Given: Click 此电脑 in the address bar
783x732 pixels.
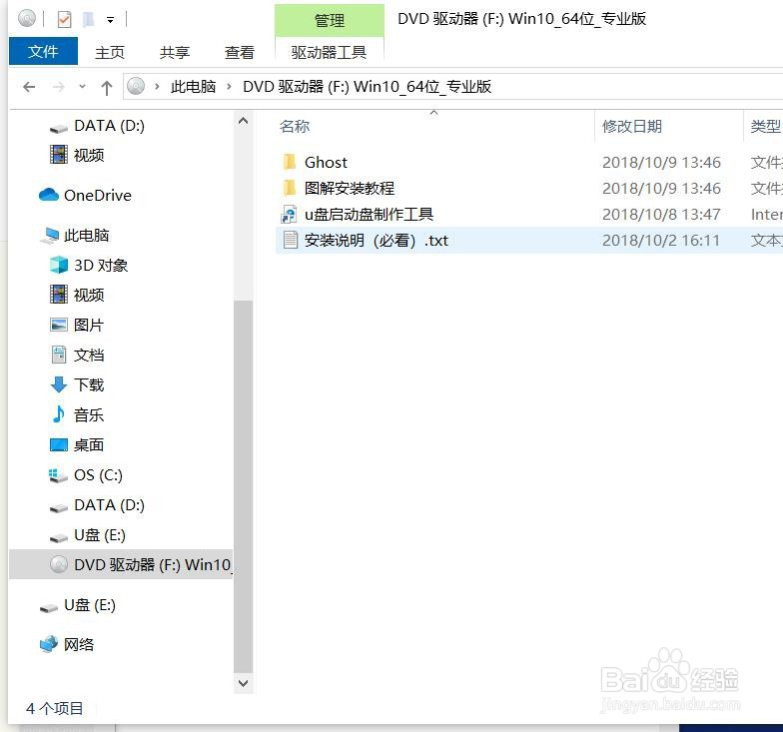Looking at the screenshot, I should [194, 87].
